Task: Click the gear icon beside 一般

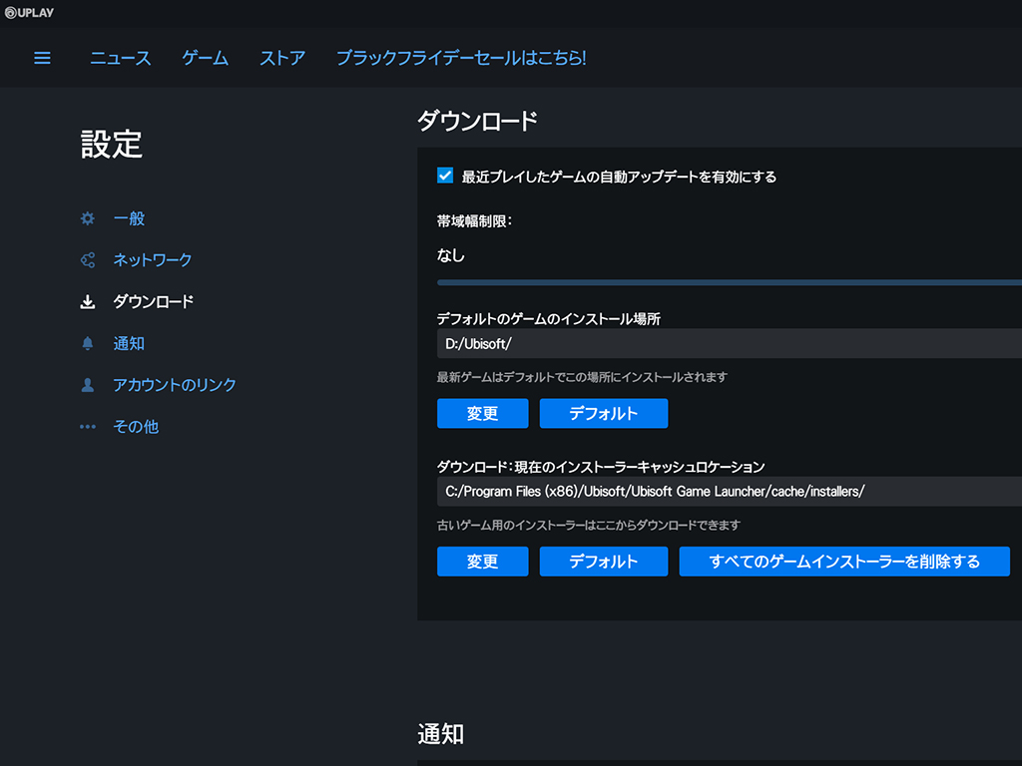Action: [88, 218]
